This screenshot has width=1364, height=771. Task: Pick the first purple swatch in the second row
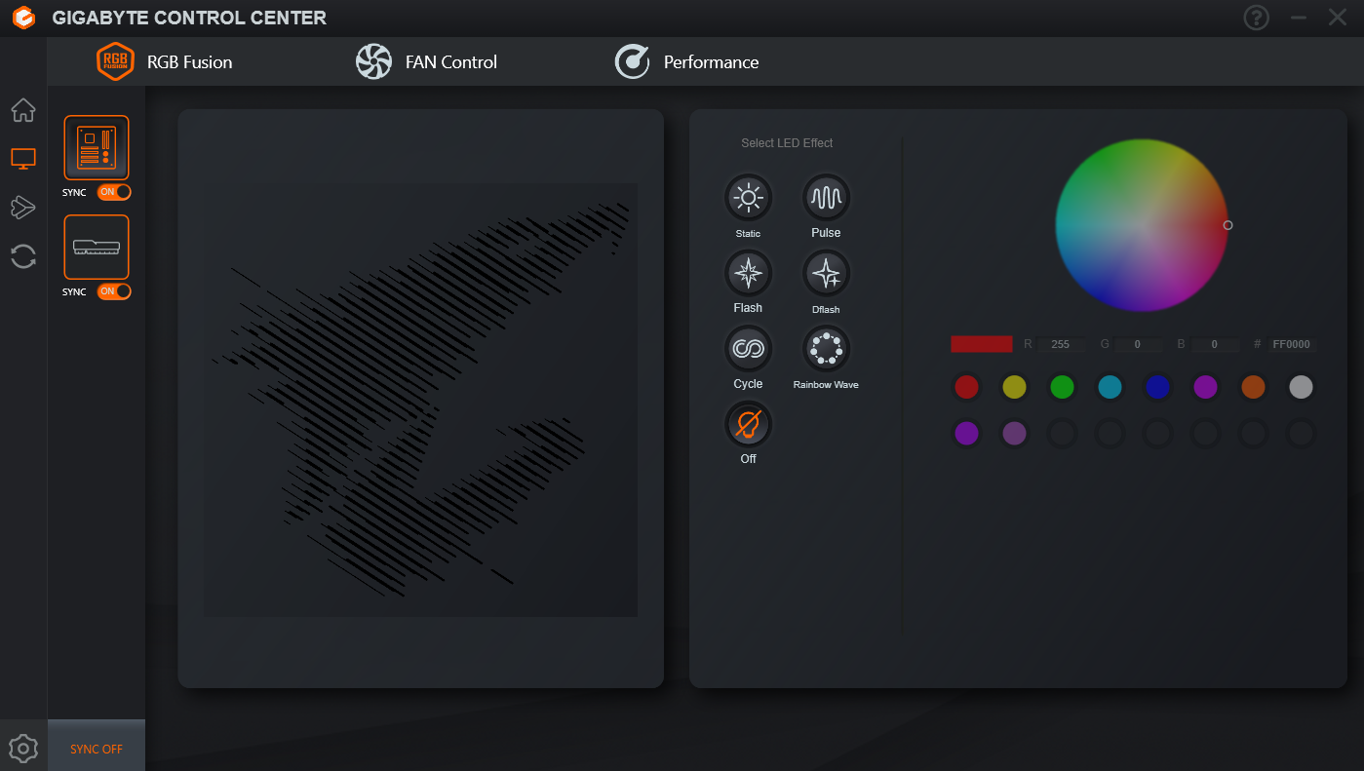(966, 434)
